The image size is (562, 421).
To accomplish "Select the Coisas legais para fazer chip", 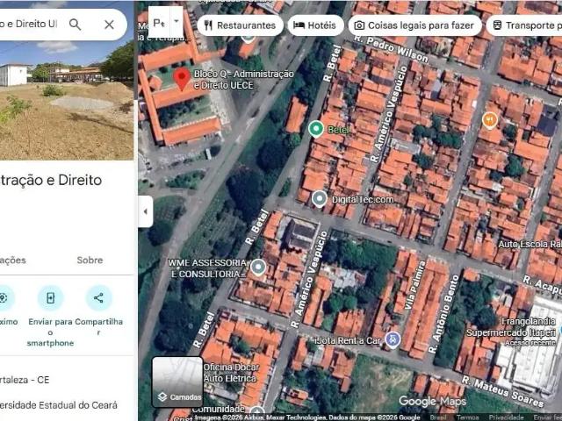I will [x=414, y=25].
